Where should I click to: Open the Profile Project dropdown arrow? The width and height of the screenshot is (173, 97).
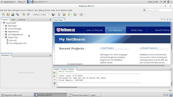(84, 14)
